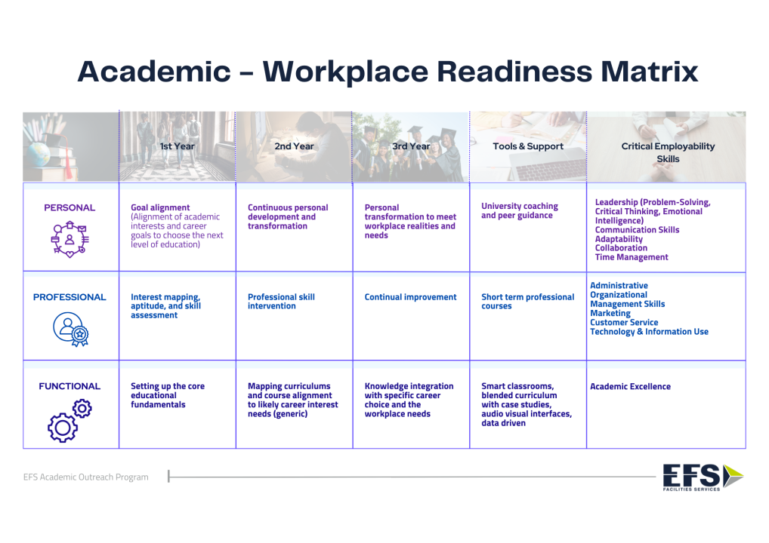Select the 3rd Year column header

point(411,146)
